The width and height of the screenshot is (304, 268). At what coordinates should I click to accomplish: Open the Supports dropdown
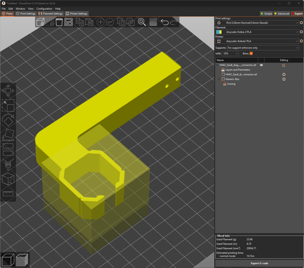pos(263,48)
